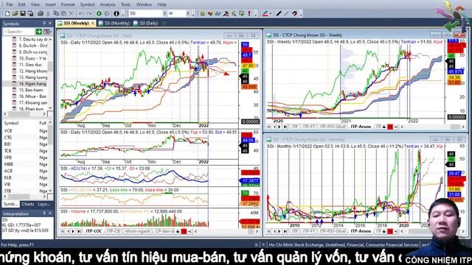Expand the overflow chevron after Information icon
472x265 pixels.
click(123, 14)
